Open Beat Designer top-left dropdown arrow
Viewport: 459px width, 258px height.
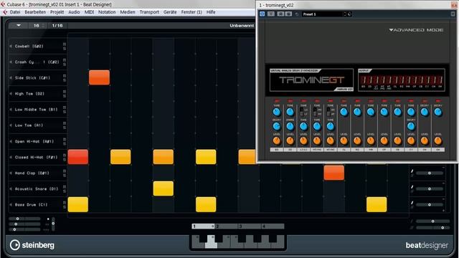(x=19, y=26)
